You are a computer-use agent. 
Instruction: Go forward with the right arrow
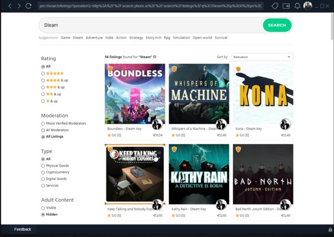click(x=19, y=6)
